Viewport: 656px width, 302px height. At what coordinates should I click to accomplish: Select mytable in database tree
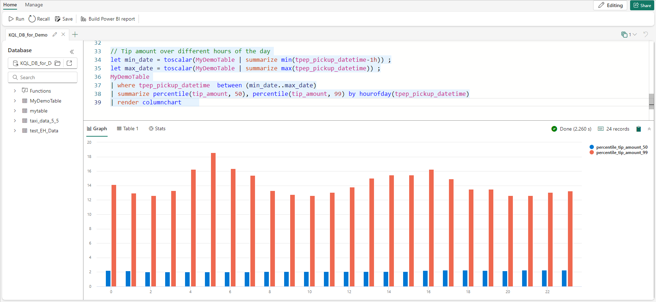39,111
